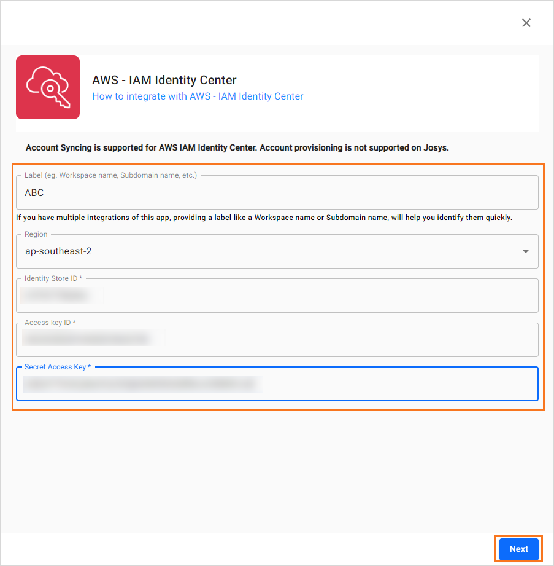Select the Account Syncing supported notice text

[x=237, y=147]
